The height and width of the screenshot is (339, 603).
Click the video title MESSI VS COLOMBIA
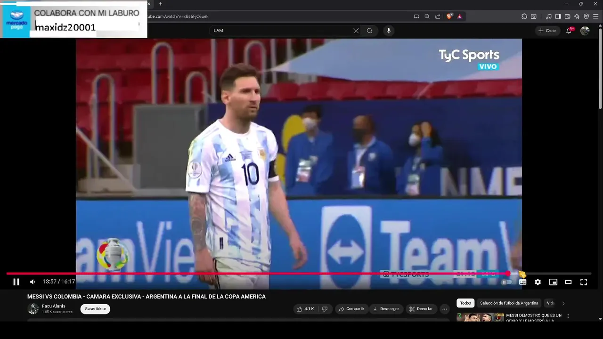pyautogui.click(x=147, y=297)
